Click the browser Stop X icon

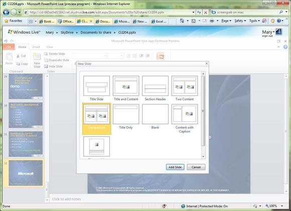click(205, 12)
